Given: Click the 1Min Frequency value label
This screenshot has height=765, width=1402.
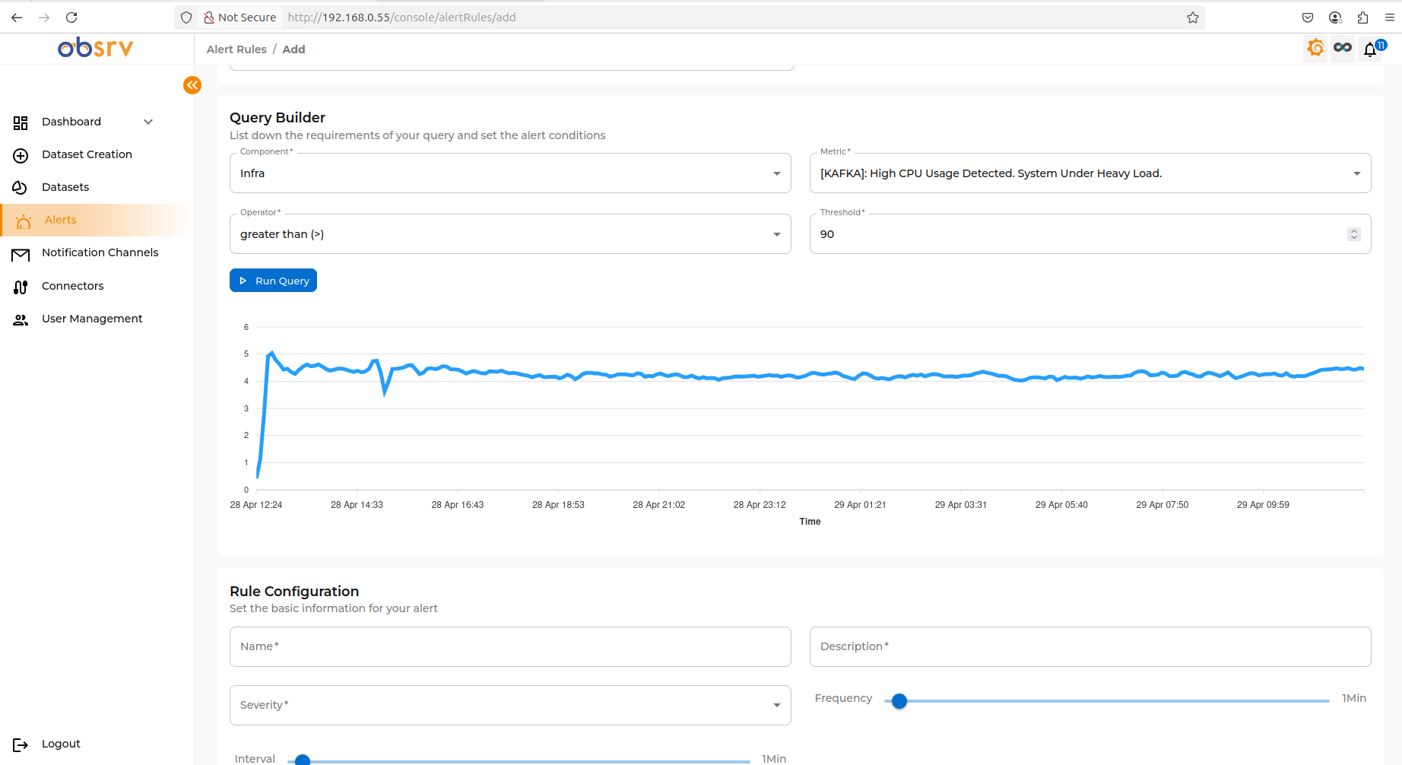Looking at the screenshot, I should pos(1354,698).
